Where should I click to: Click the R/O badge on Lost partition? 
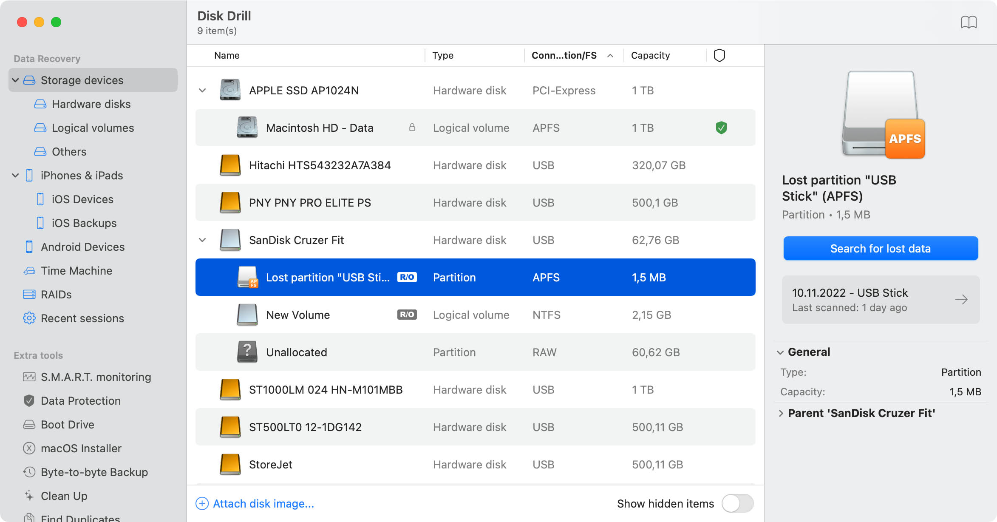[x=407, y=277]
